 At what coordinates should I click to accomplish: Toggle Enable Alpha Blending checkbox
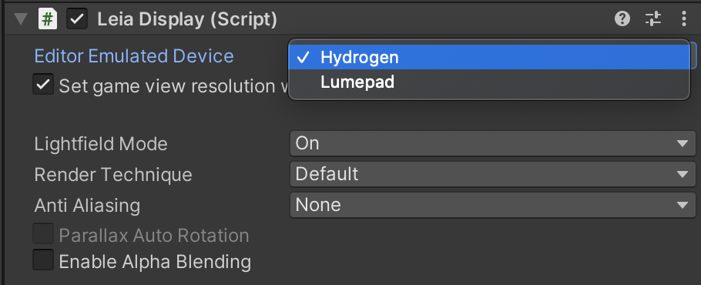[x=43, y=260]
